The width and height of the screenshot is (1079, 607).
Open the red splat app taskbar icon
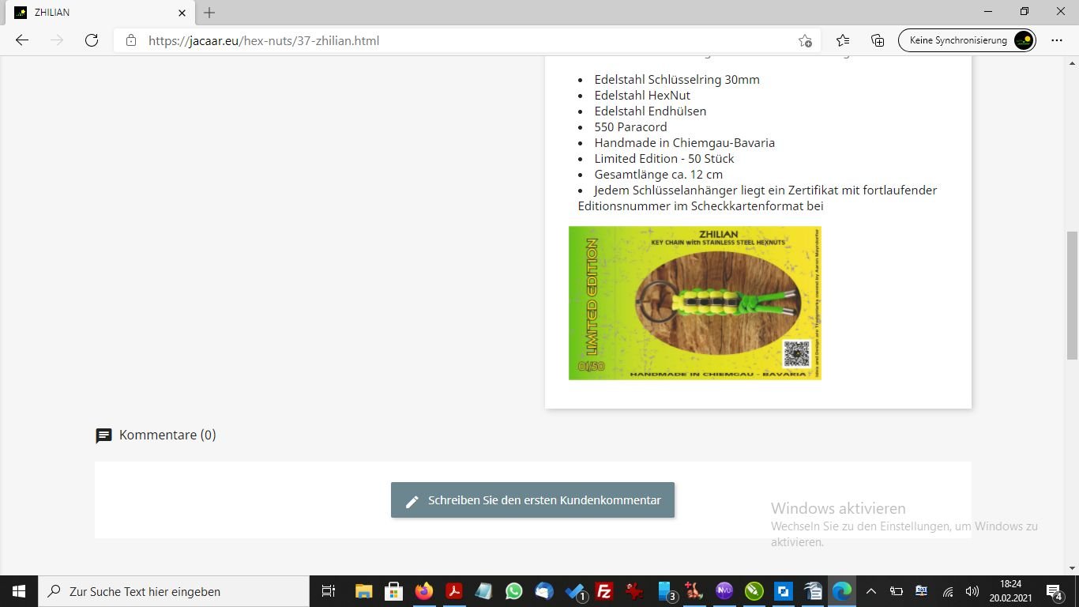coord(634,591)
